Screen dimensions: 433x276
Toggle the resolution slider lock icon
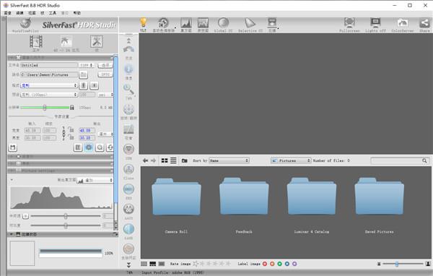71,108
